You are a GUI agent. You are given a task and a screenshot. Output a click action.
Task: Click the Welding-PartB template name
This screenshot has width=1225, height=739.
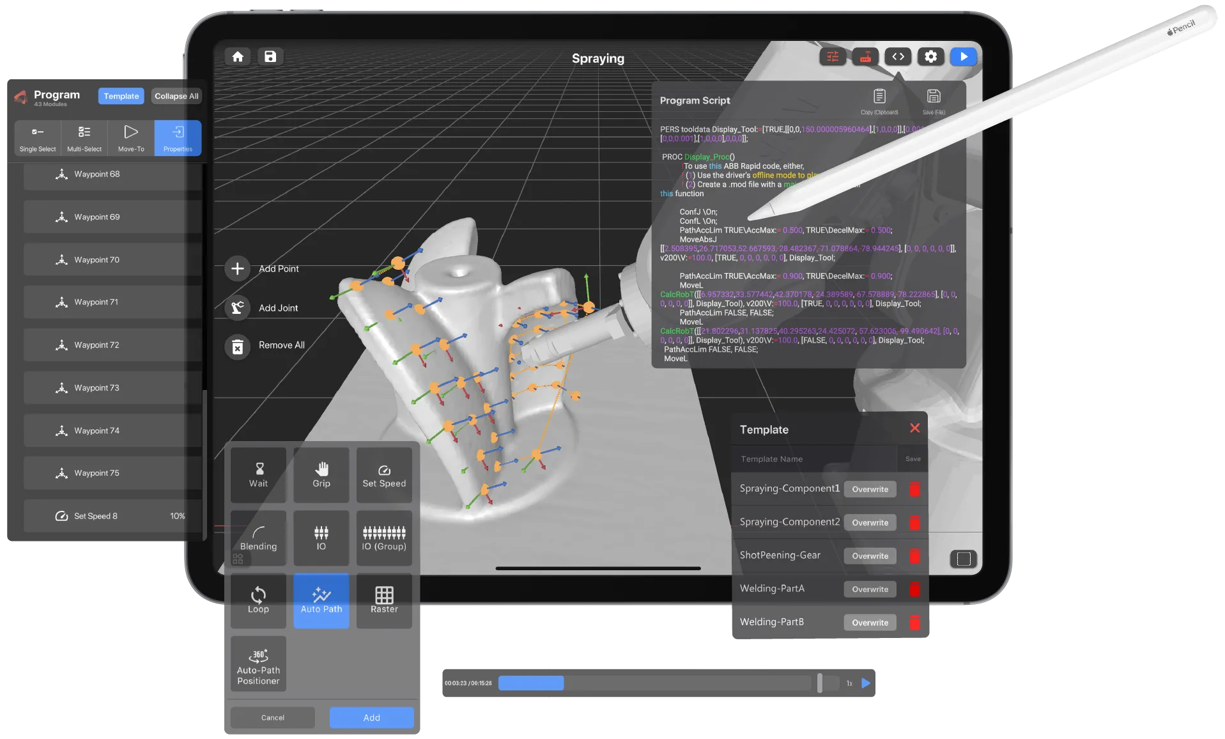pyautogui.click(x=771, y=622)
